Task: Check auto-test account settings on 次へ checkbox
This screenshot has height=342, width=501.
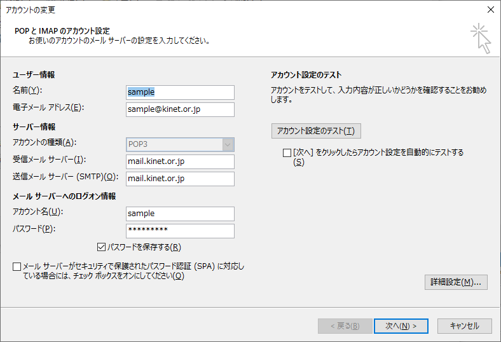Action: pos(287,153)
